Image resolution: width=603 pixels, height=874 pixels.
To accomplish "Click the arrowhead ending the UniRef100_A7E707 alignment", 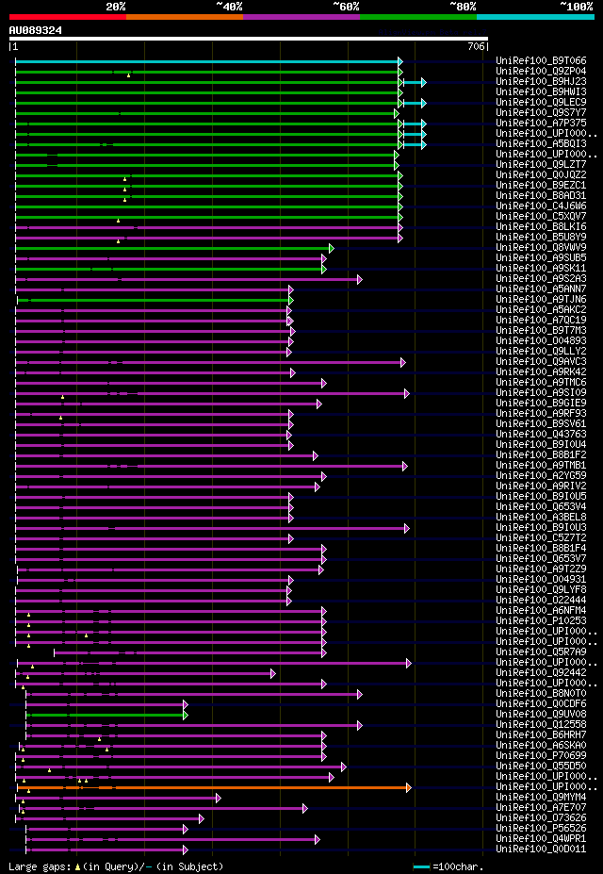I will [x=305, y=808].
